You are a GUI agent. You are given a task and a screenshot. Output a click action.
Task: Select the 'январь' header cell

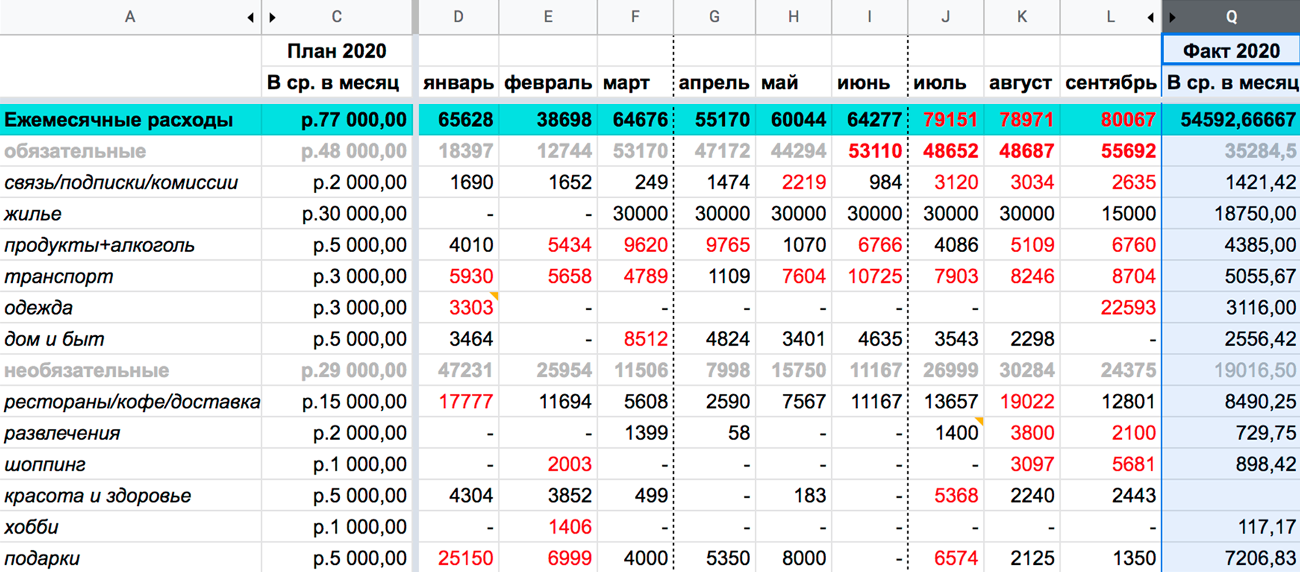tap(458, 83)
